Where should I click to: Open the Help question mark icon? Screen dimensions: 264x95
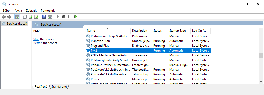(44, 17)
